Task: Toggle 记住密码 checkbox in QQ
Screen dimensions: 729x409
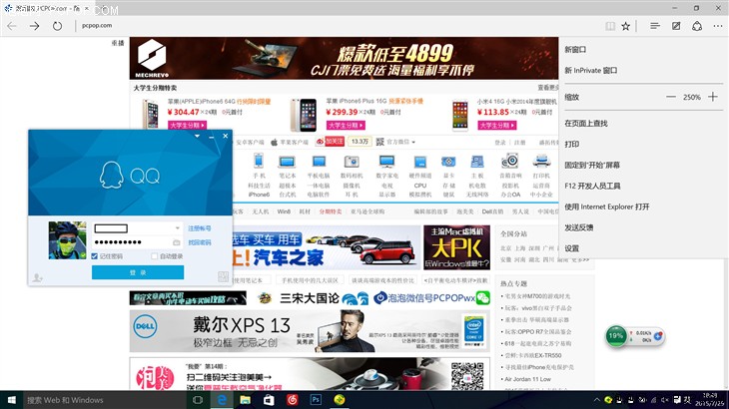Action: [x=95, y=256]
